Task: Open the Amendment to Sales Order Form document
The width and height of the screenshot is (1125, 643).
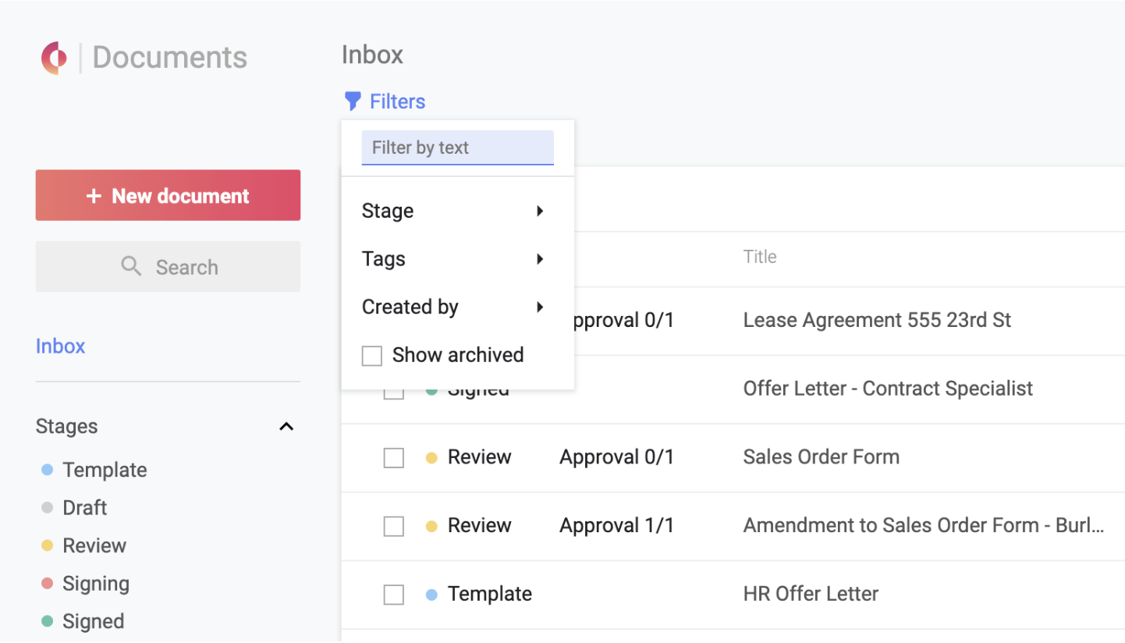Action: pyautogui.click(x=924, y=525)
